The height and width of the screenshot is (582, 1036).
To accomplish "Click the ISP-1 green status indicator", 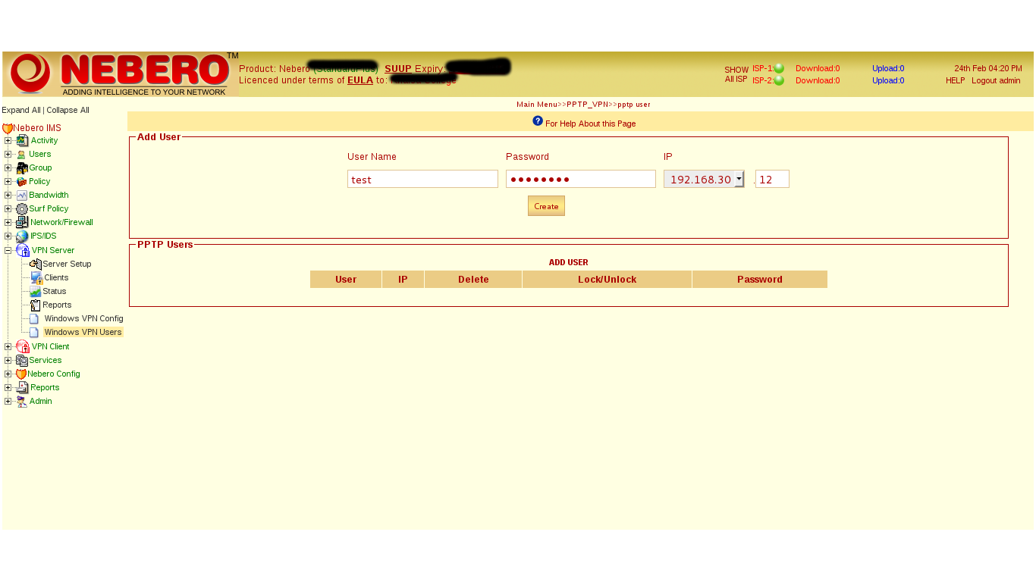I will tap(779, 68).
